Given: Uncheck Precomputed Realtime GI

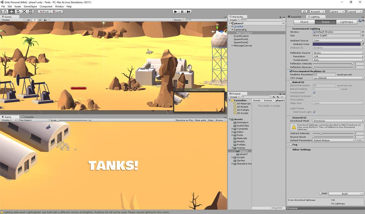Looking at the screenshot, I should (x=291, y=71).
